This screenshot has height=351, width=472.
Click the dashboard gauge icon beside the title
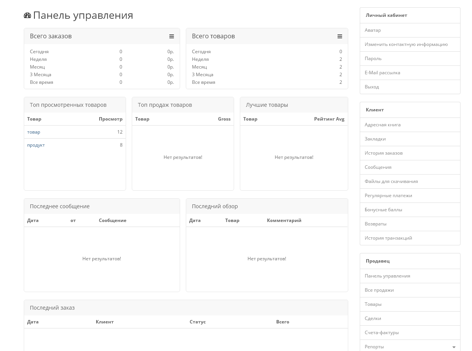point(27,15)
